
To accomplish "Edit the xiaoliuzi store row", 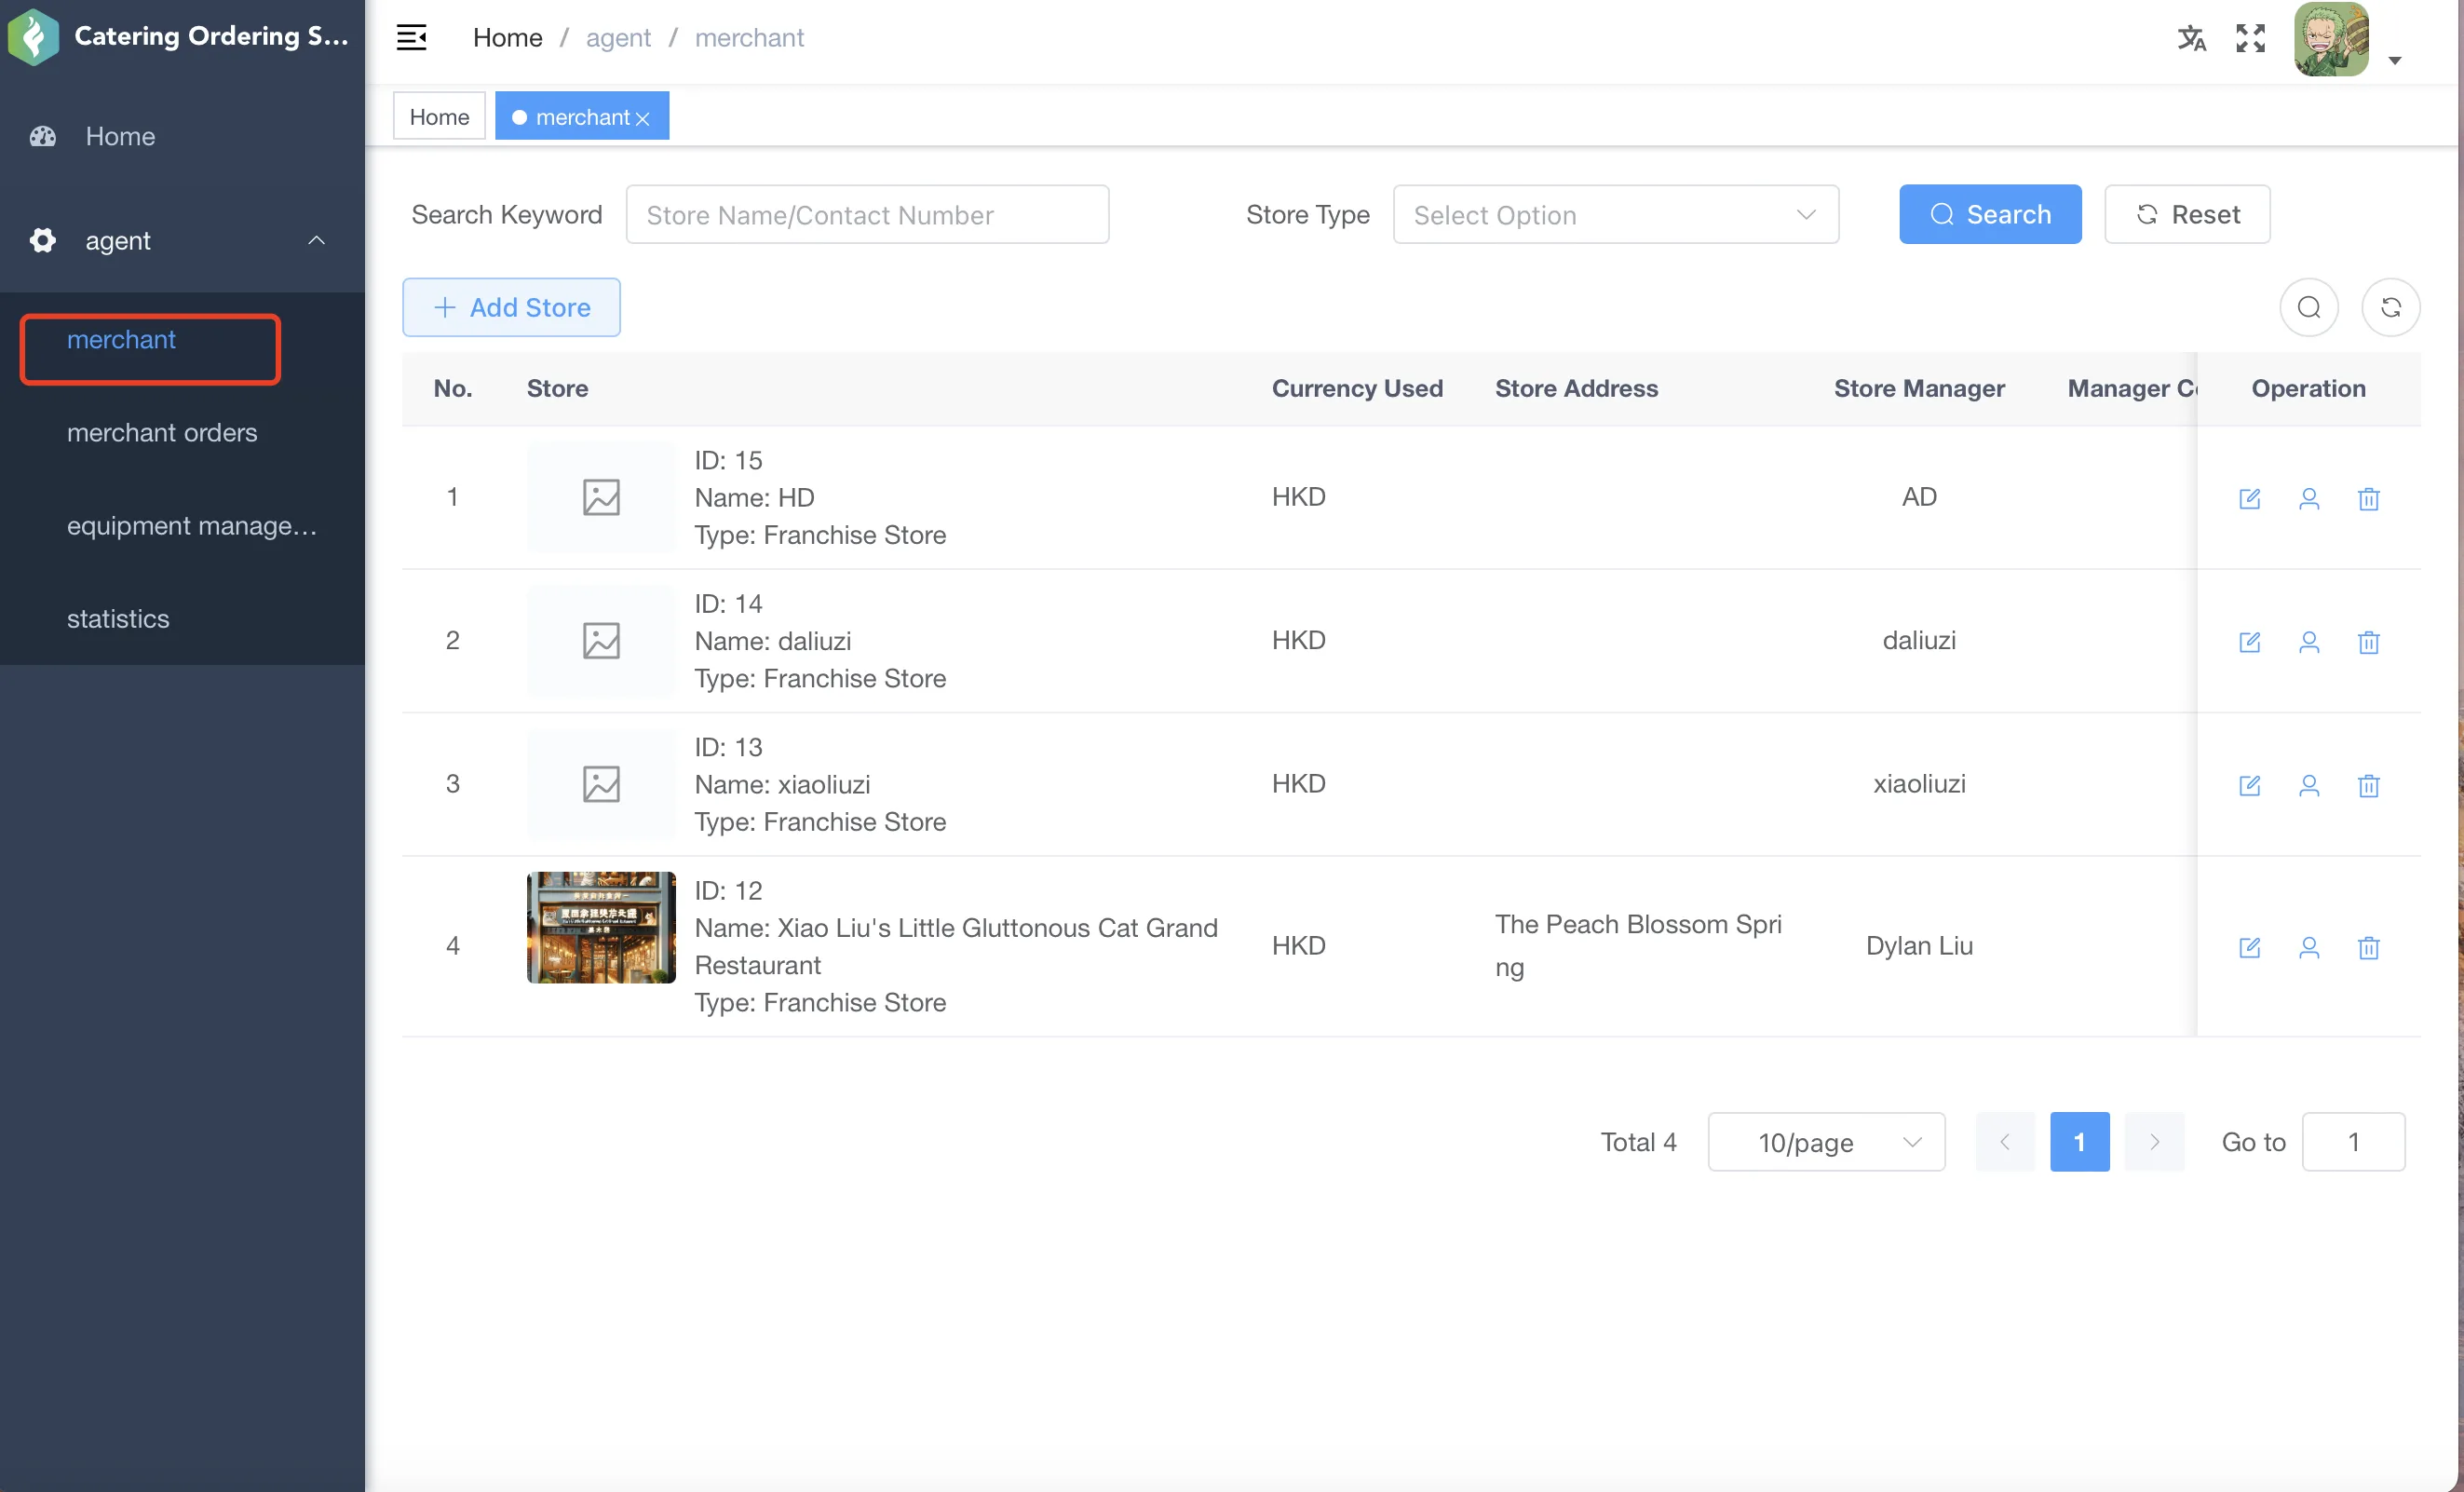I will (2249, 785).
